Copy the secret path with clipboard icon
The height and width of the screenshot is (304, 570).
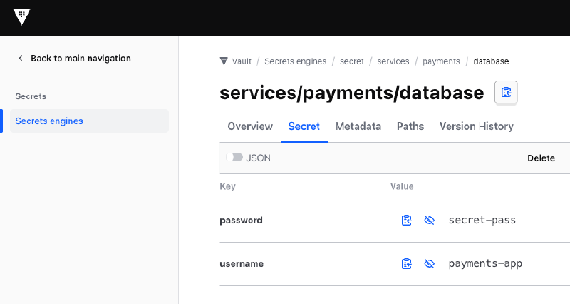coord(506,93)
